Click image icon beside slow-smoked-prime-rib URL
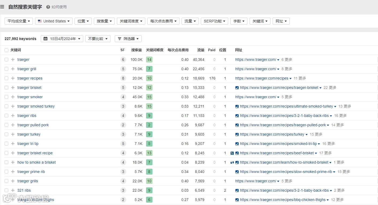Screen dimensions: 378x205 (237, 172)
